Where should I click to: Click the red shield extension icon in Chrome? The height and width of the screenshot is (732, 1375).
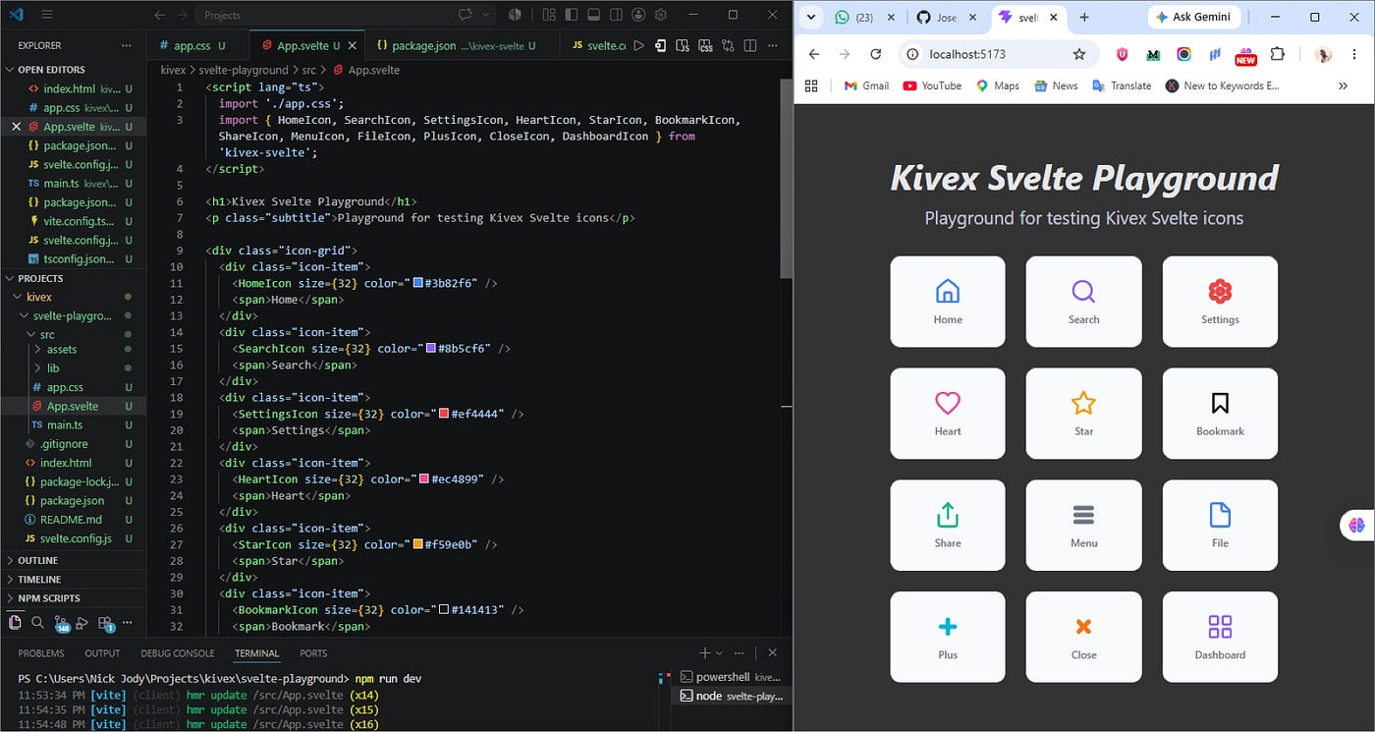(1123, 54)
